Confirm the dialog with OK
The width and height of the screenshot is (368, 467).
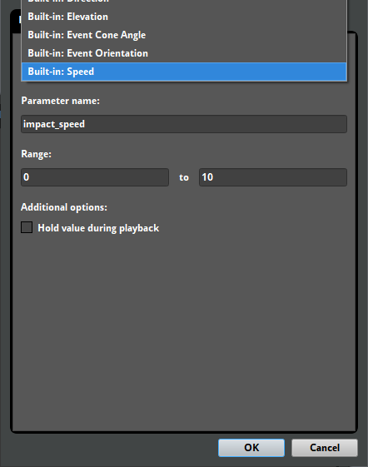[251, 448]
